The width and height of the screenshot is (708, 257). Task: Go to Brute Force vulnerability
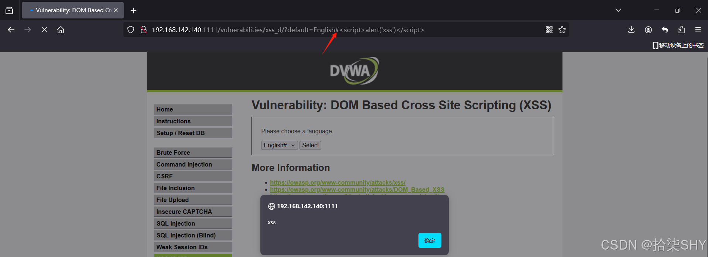tap(193, 153)
